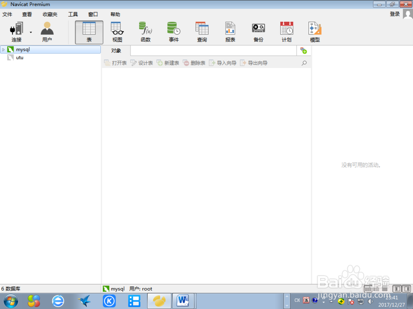Open the 工具 menu
Screen dimensions: 413x309
[x=73, y=14]
